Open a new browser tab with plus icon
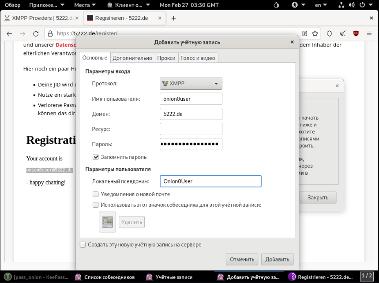Screen dimensions: 379x283 click(x=173, y=18)
